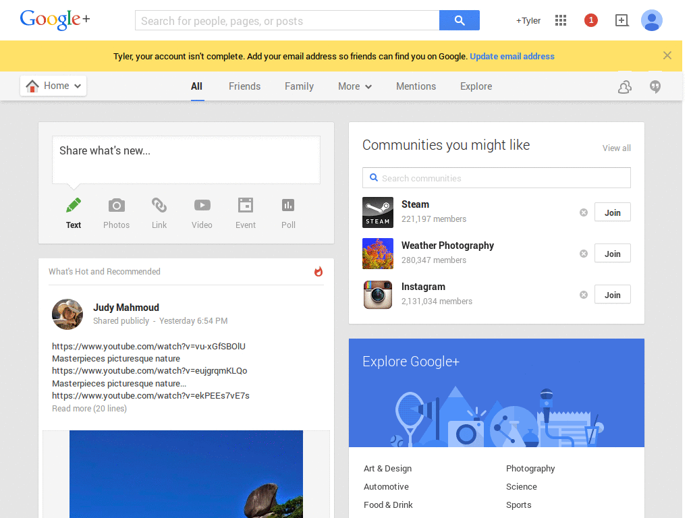Open the post's blue sky photo
691x518 pixels.
click(186, 474)
